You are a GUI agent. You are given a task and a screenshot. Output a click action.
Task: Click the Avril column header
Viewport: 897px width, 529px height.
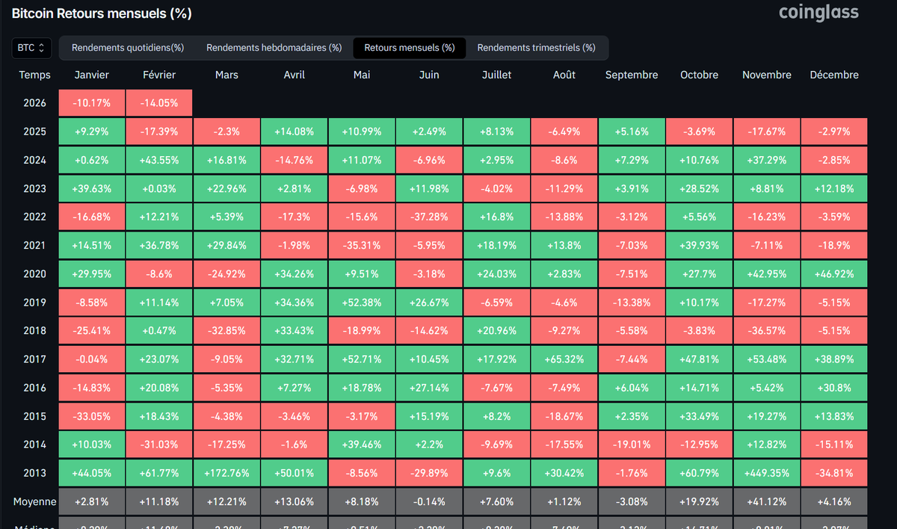295,75
